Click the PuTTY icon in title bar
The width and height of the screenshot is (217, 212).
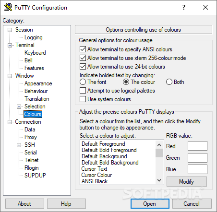[x=8, y=7]
